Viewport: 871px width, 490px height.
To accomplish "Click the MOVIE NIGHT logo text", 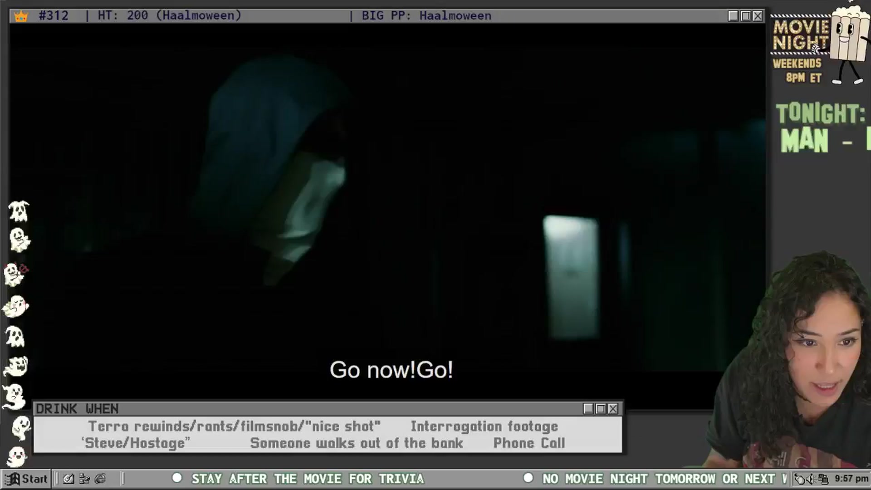I will click(801, 34).
